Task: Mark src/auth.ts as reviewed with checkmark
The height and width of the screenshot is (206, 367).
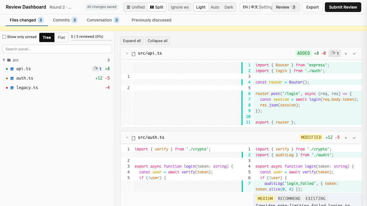Action: pyautogui.click(x=354, y=138)
